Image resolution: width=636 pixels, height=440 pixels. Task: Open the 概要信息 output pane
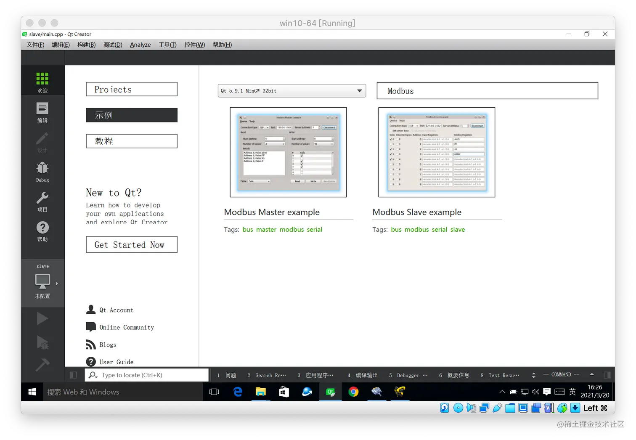point(454,375)
